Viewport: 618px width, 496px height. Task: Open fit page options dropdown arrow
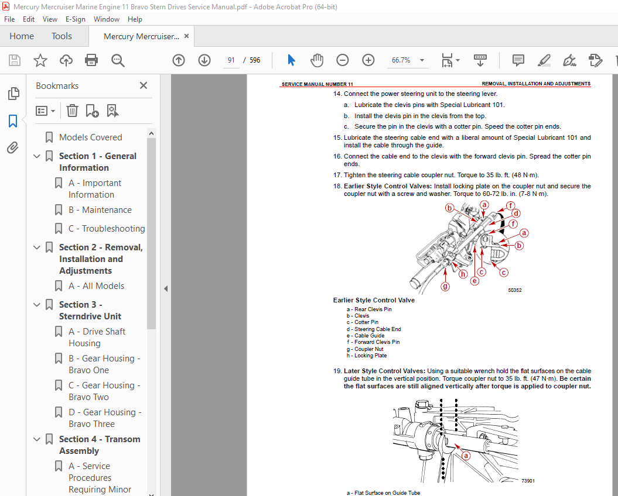458,60
